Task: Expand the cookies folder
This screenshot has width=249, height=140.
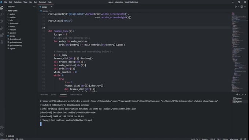Action: [x=12, y=17]
